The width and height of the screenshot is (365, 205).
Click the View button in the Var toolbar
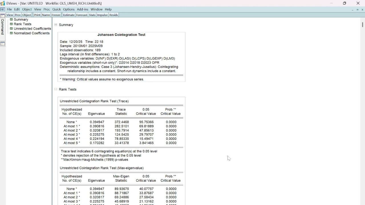10,15
